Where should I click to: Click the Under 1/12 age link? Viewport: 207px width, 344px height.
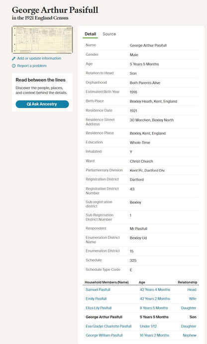(x=148, y=326)
